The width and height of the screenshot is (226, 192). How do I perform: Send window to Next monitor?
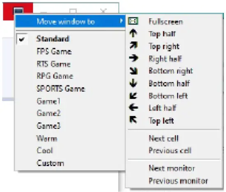[x=172, y=168]
